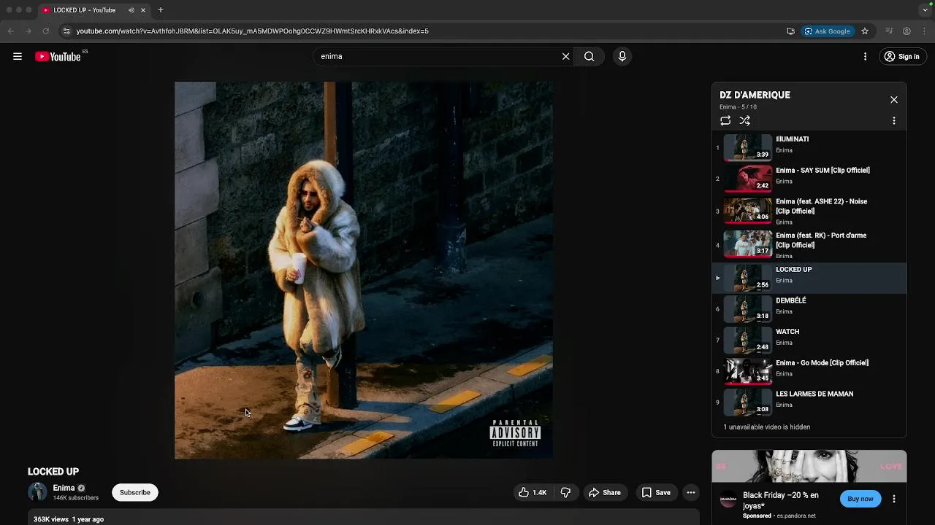Click Buy now on Pandora ad
The width and height of the screenshot is (935, 525).
pyautogui.click(x=860, y=499)
